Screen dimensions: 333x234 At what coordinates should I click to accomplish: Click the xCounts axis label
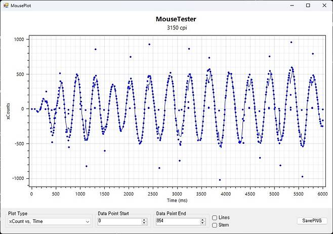[8, 111]
